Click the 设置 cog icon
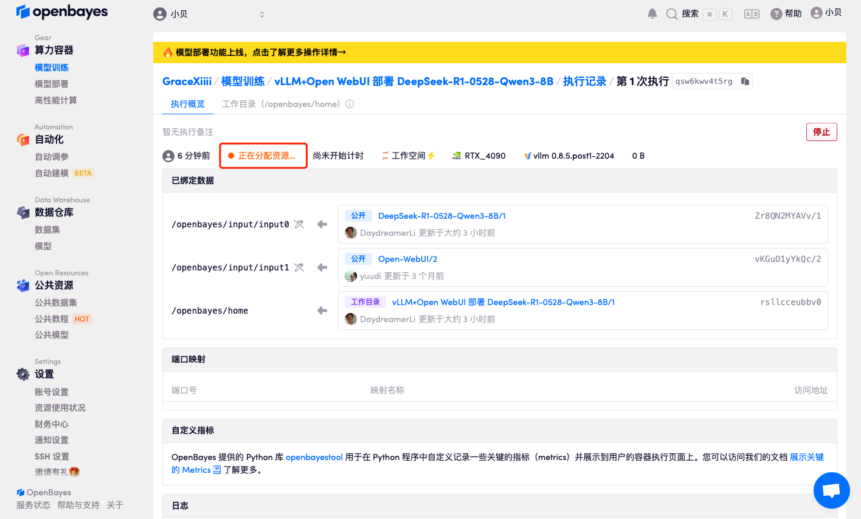 [23, 374]
